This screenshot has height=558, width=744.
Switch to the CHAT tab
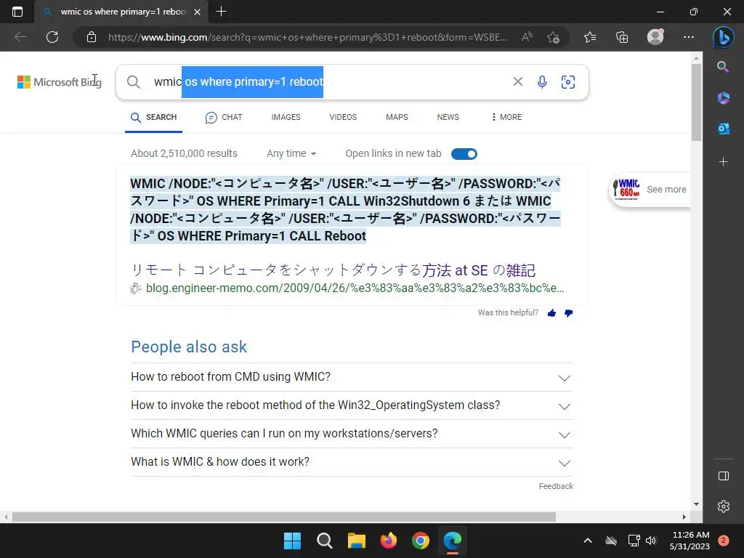point(224,117)
